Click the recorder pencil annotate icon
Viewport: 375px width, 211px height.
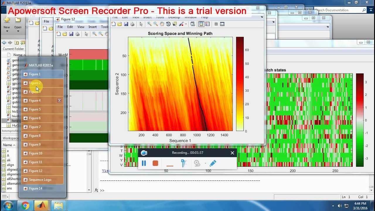[213, 163]
